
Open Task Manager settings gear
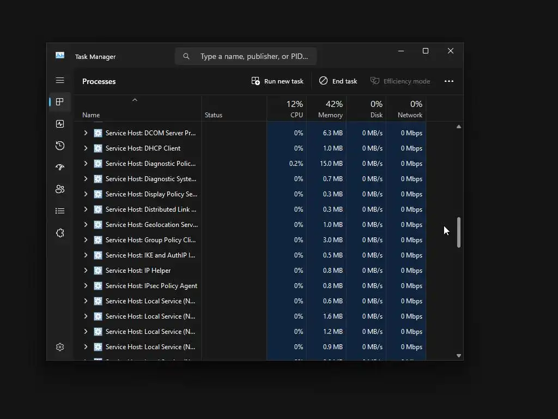60,346
